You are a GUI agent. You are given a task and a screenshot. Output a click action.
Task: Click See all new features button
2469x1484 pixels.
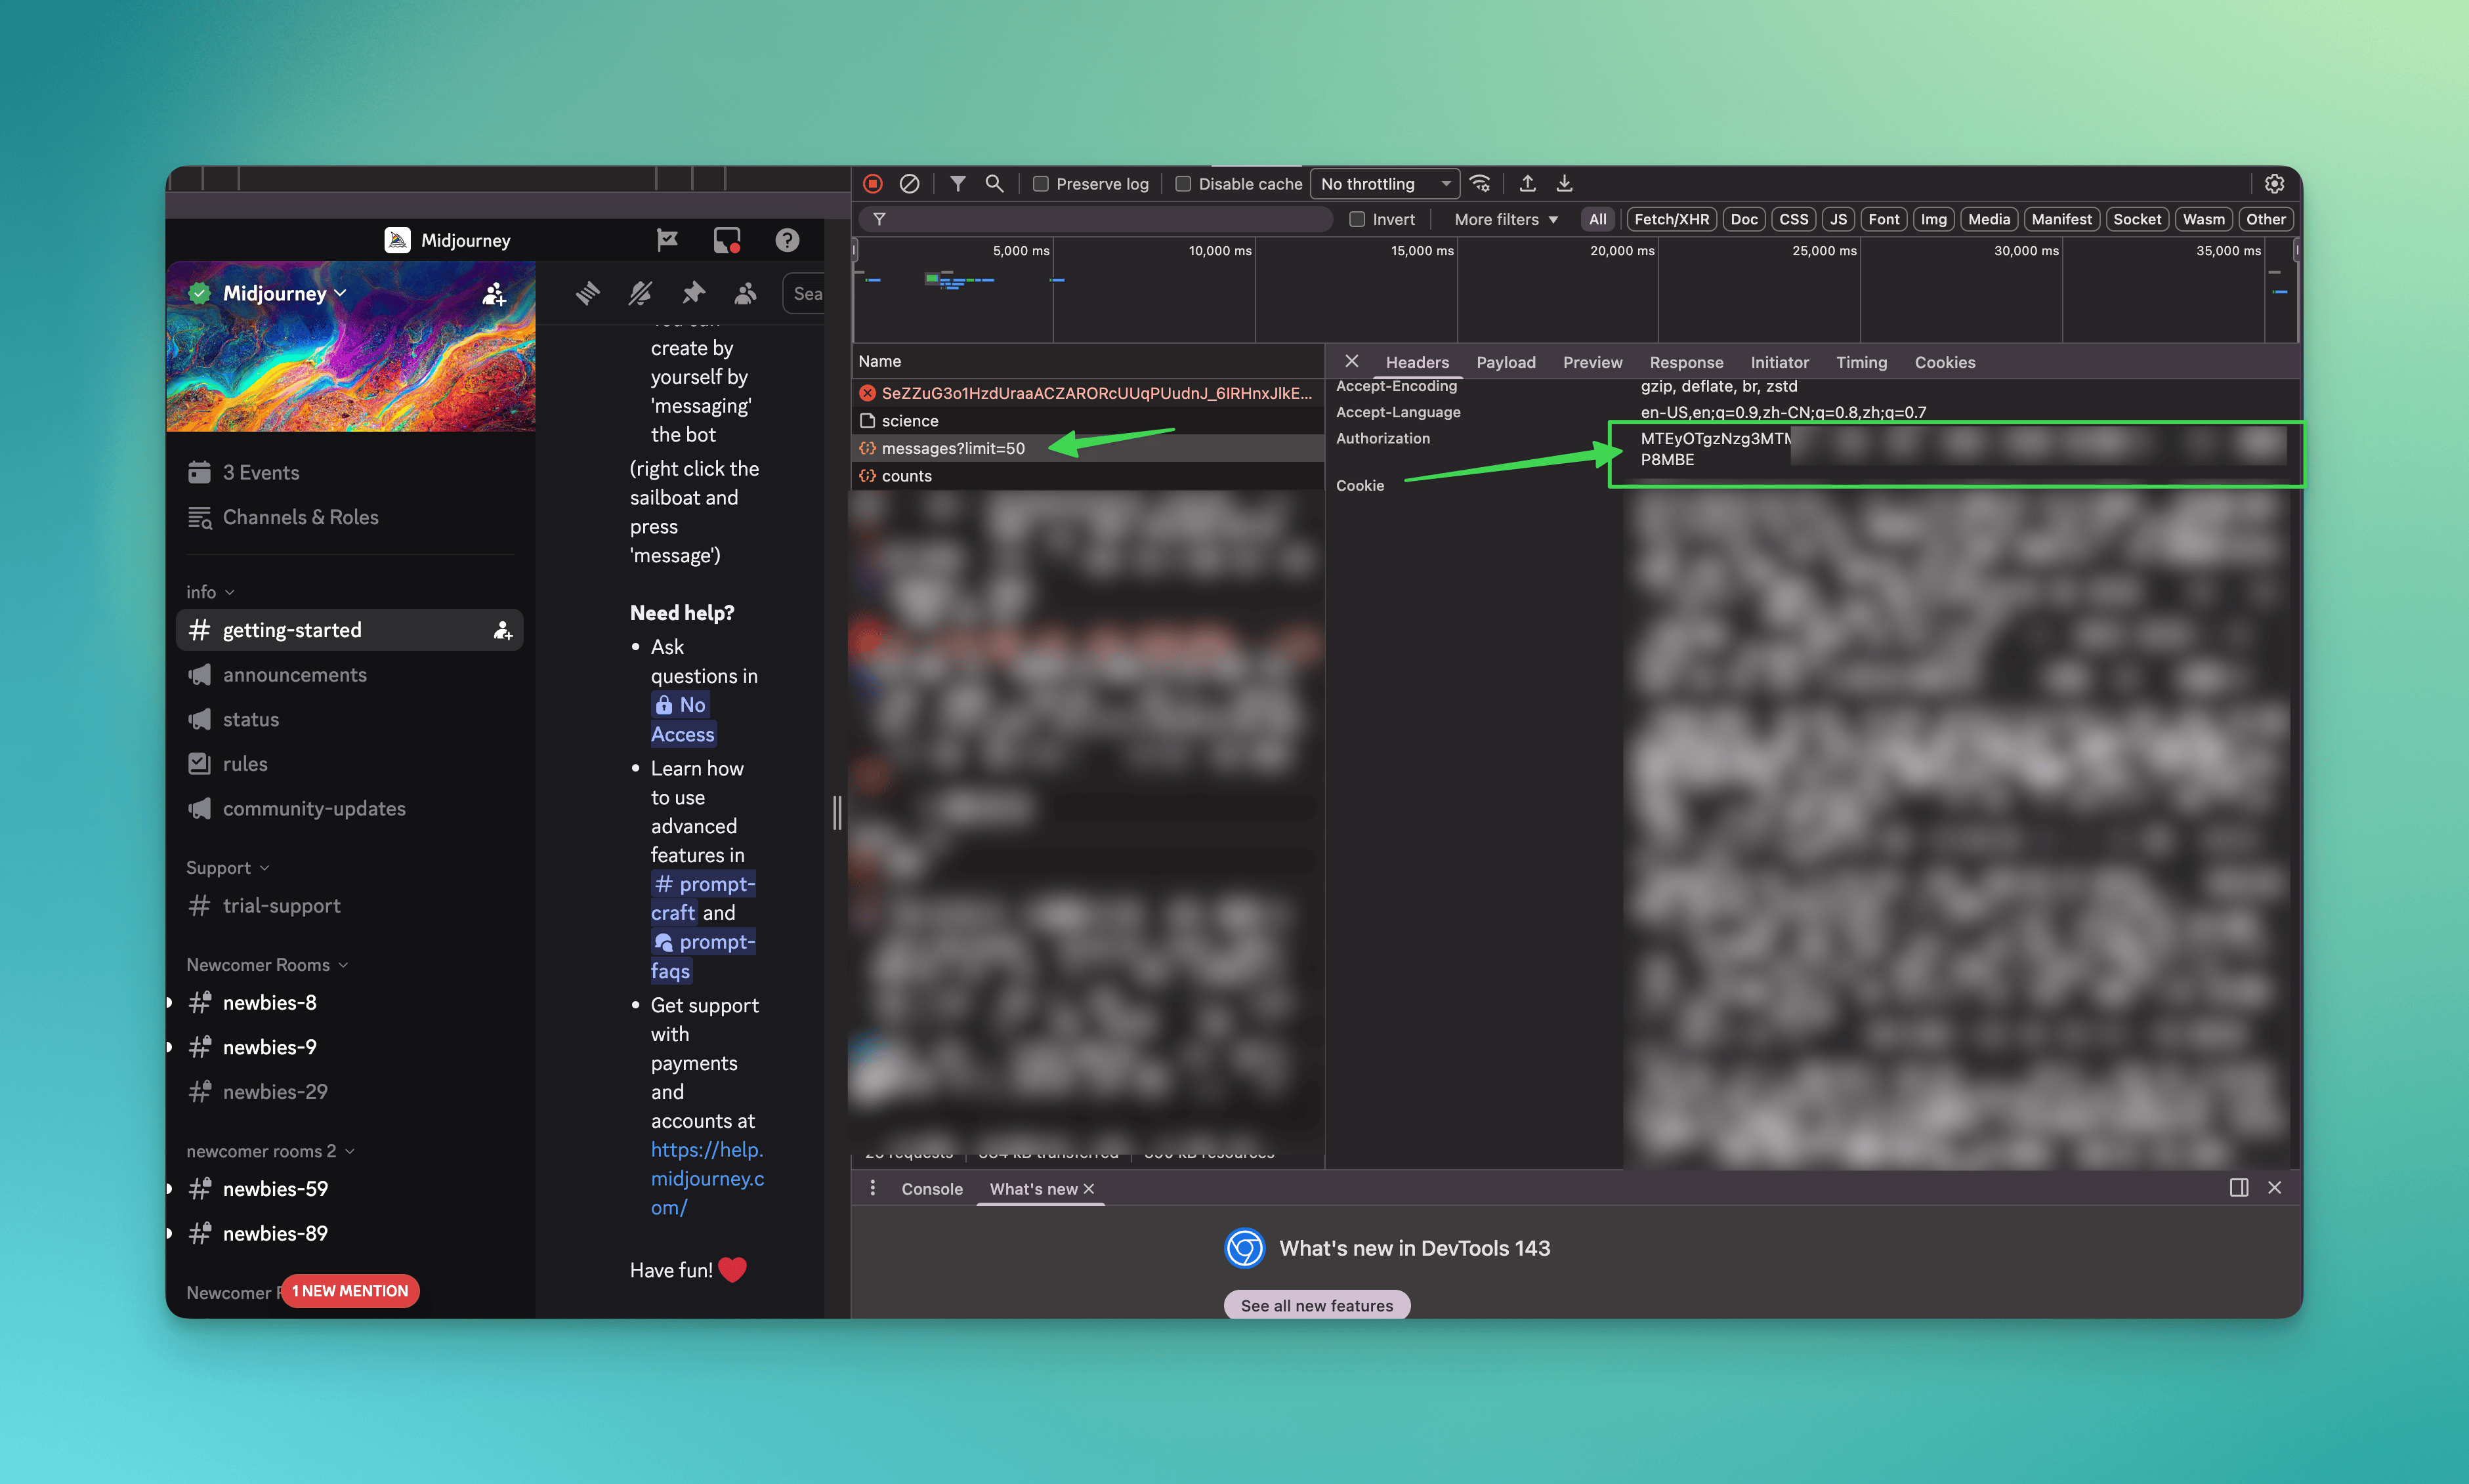click(1317, 1305)
